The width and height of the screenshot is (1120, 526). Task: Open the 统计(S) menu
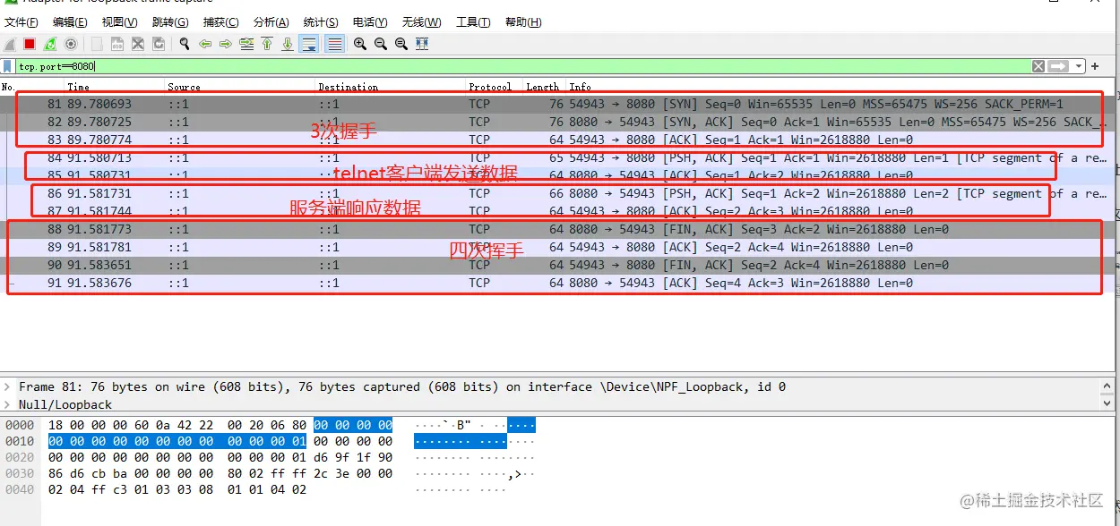(x=321, y=22)
